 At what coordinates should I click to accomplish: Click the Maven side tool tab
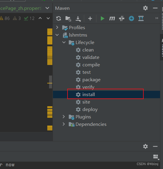tap(162, 47)
